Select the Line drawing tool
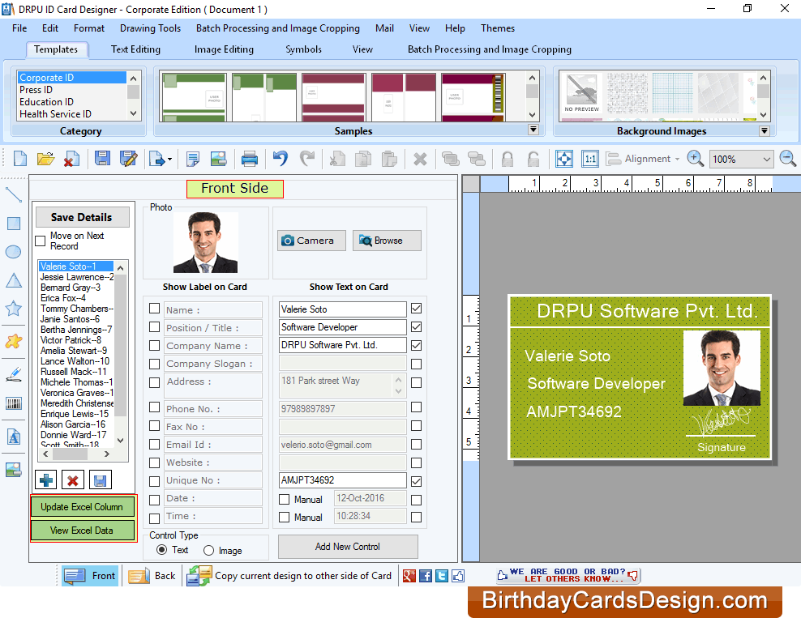 (13, 195)
